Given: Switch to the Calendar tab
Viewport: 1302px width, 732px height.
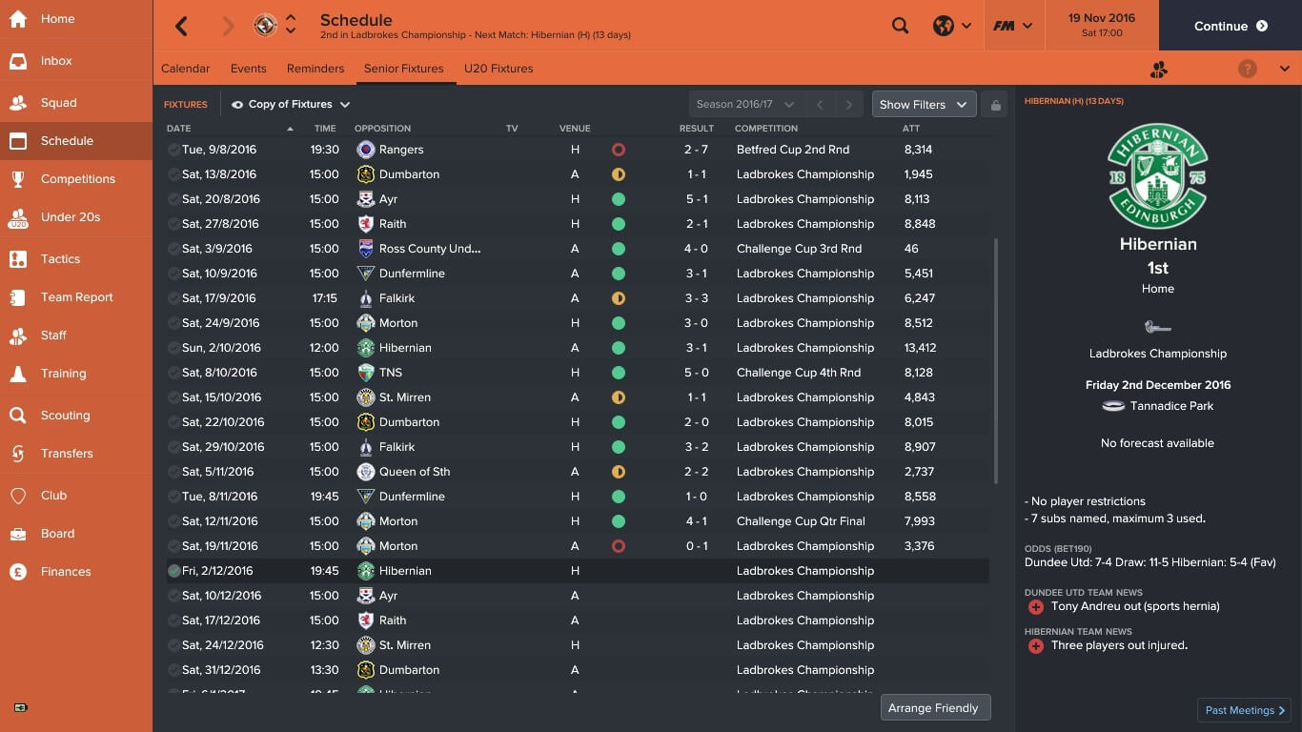Looking at the screenshot, I should click(x=185, y=69).
